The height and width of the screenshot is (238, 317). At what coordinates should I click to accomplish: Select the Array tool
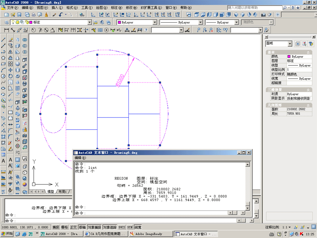point(10,64)
